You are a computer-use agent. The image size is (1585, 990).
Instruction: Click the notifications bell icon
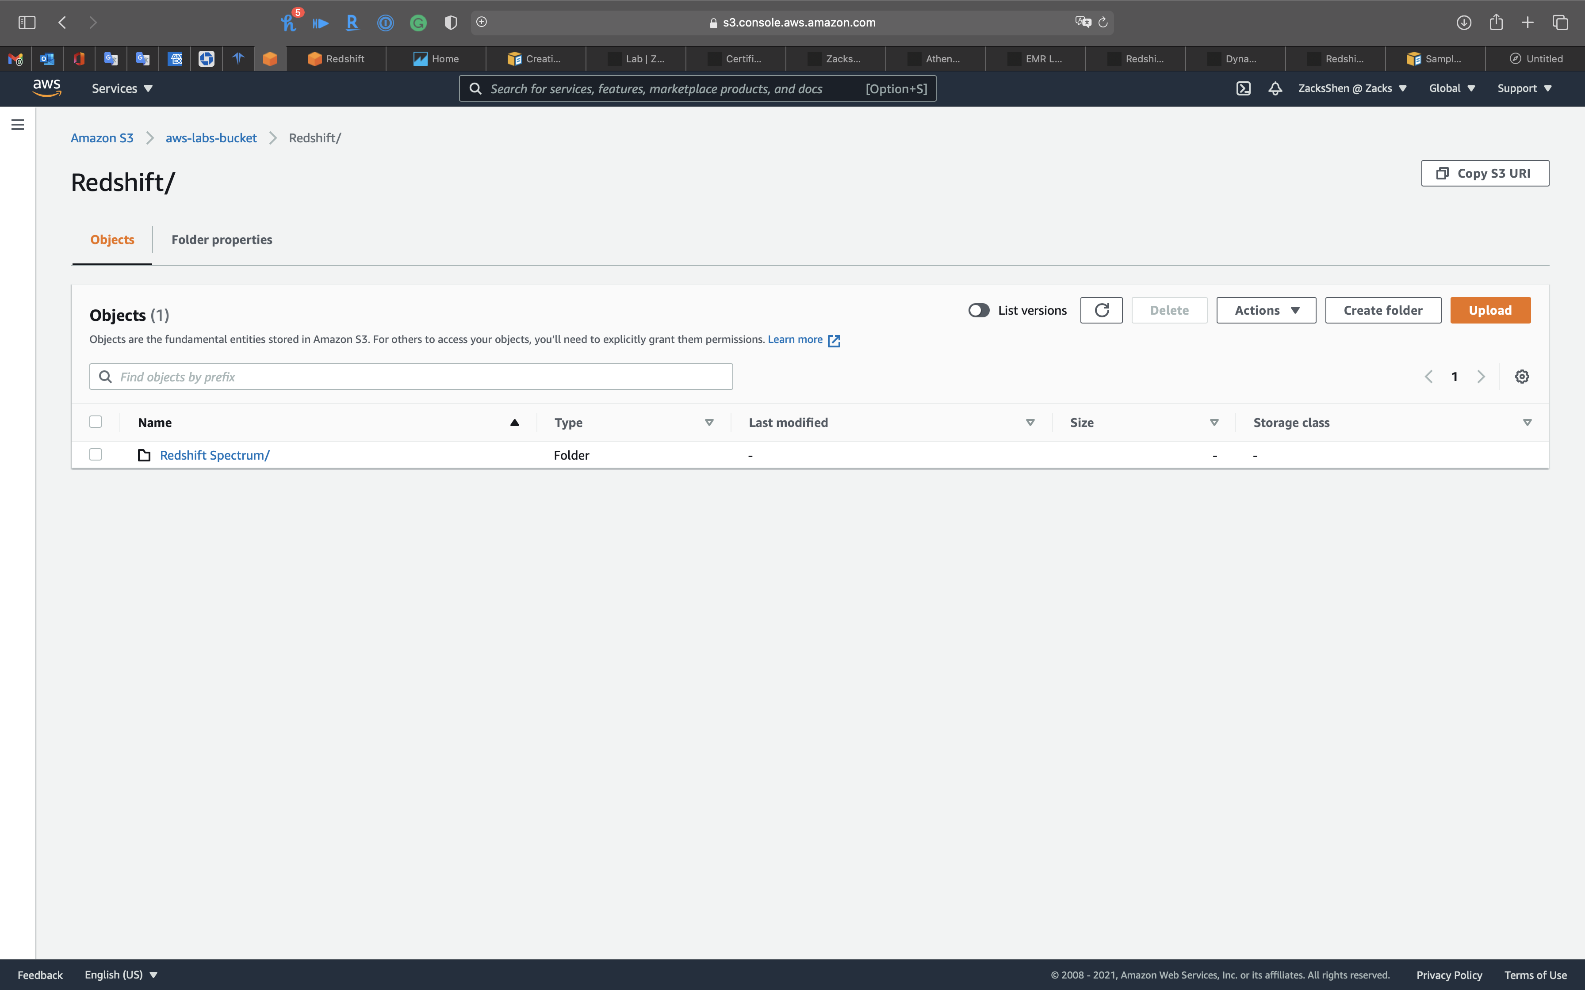pos(1275,88)
